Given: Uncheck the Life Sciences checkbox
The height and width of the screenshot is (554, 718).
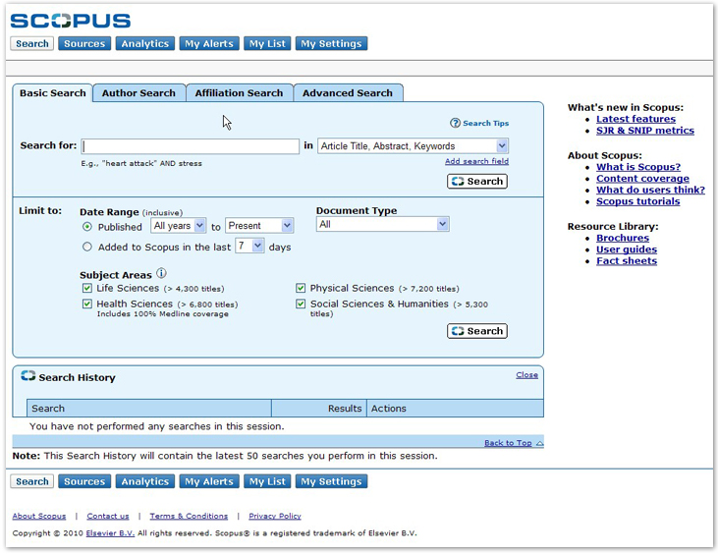Looking at the screenshot, I should point(87,288).
